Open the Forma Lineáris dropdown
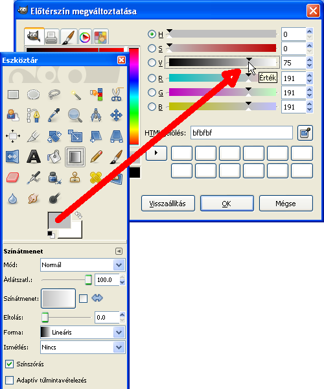 [83, 332]
